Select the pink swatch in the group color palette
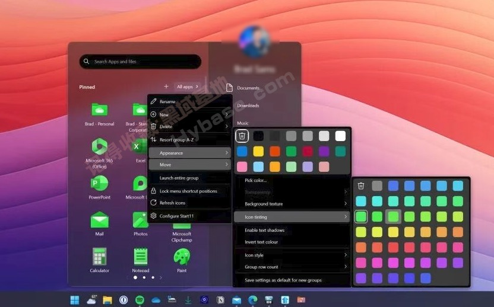The height and width of the screenshot is (307, 494). (x=242, y=167)
